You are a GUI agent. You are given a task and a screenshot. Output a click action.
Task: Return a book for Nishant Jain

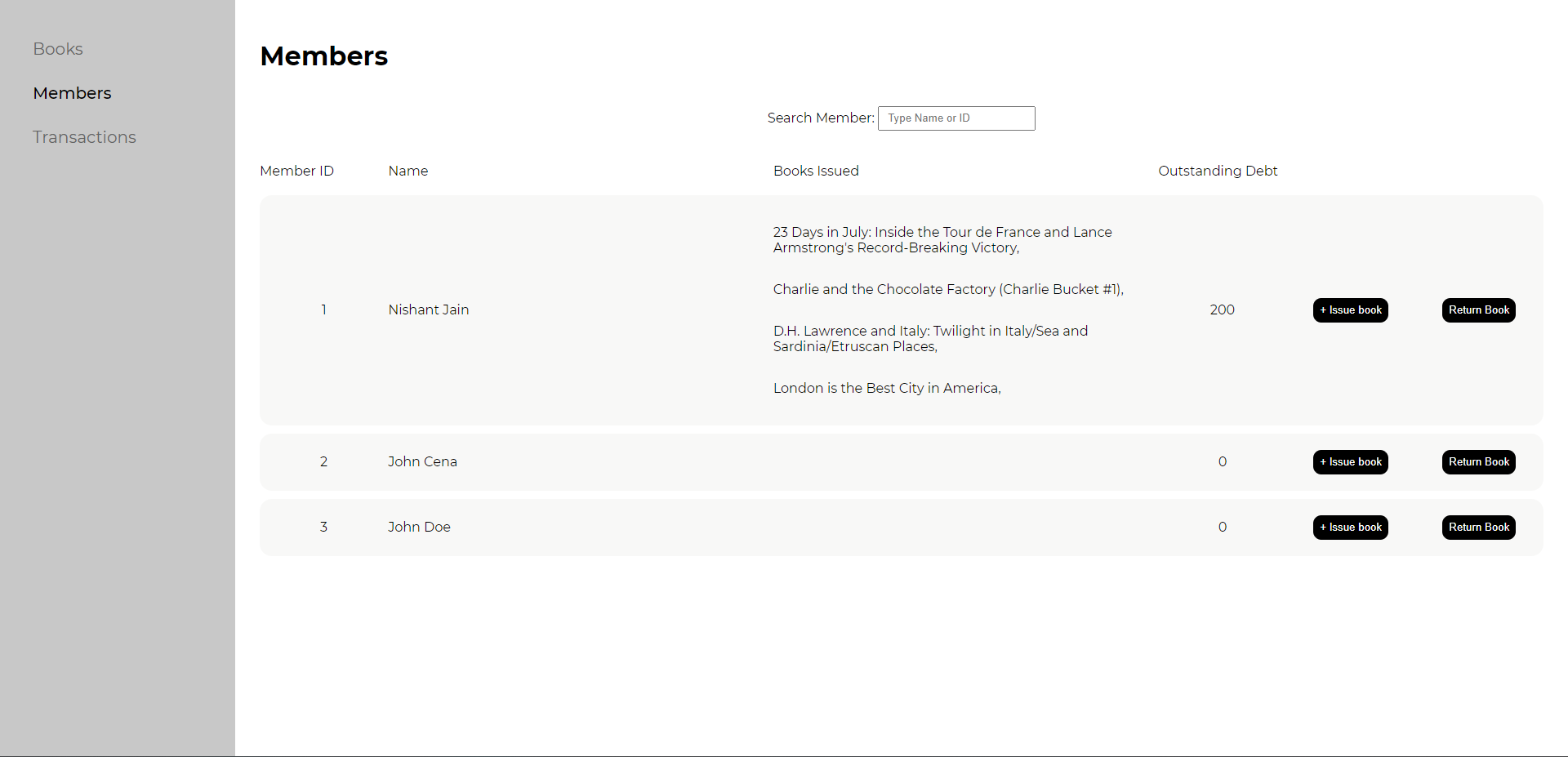coord(1478,309)
